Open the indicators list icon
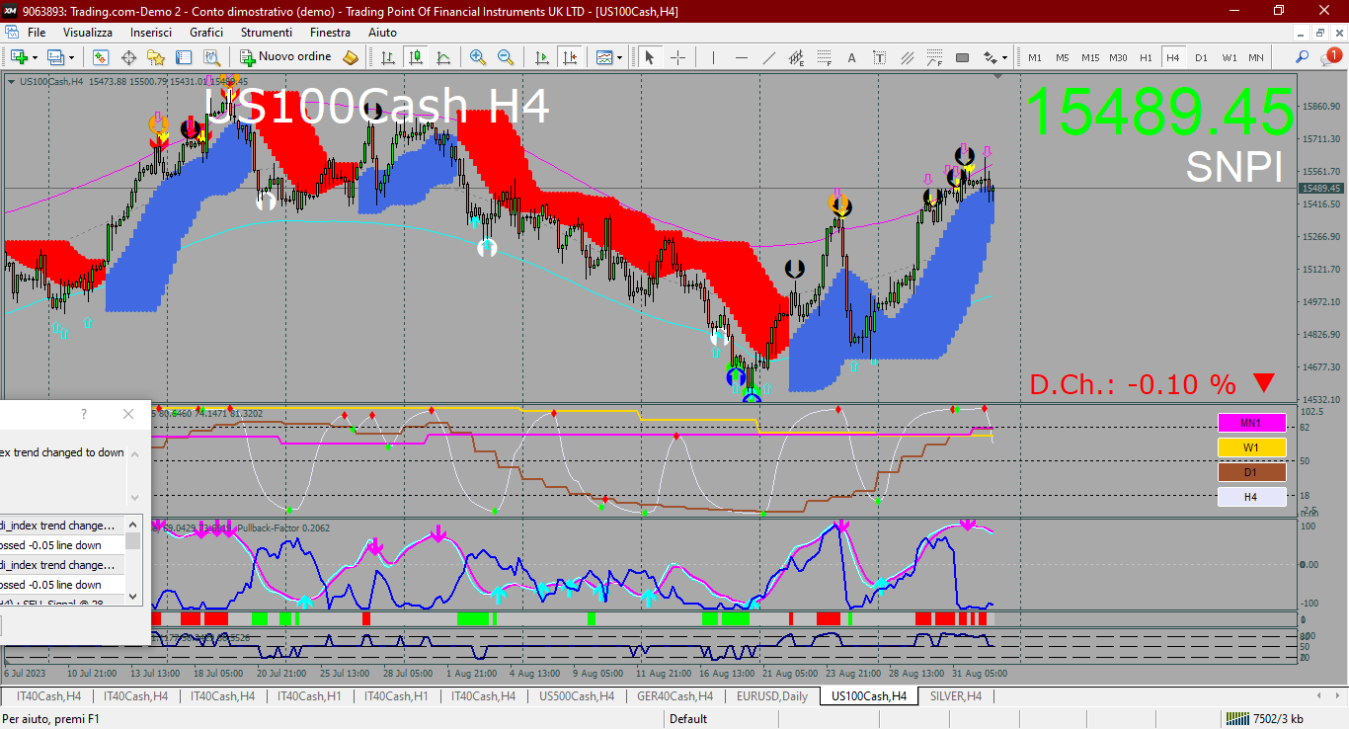Screen dimensions: 1349x729 (x=604, y=57)
